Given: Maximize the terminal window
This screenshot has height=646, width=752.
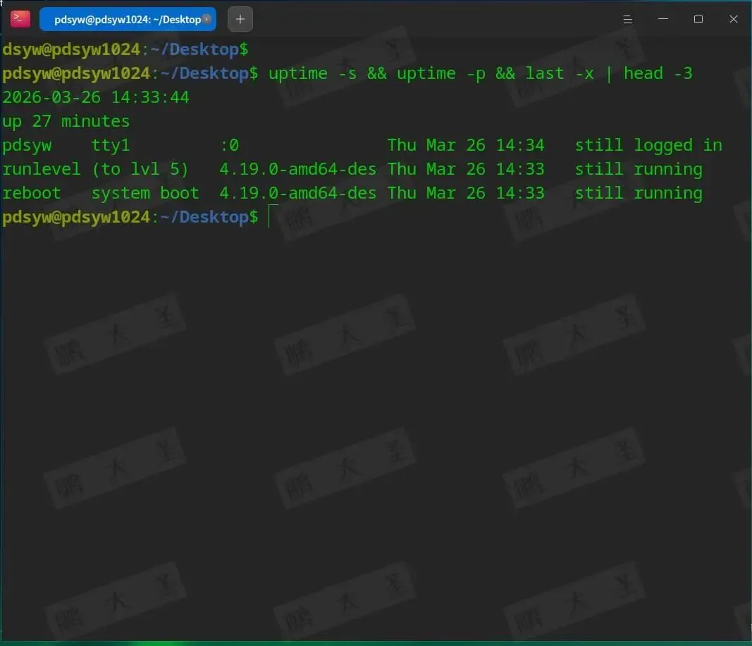Looking at the screenshot, I should pyautogui.click(x=698, y=19).
